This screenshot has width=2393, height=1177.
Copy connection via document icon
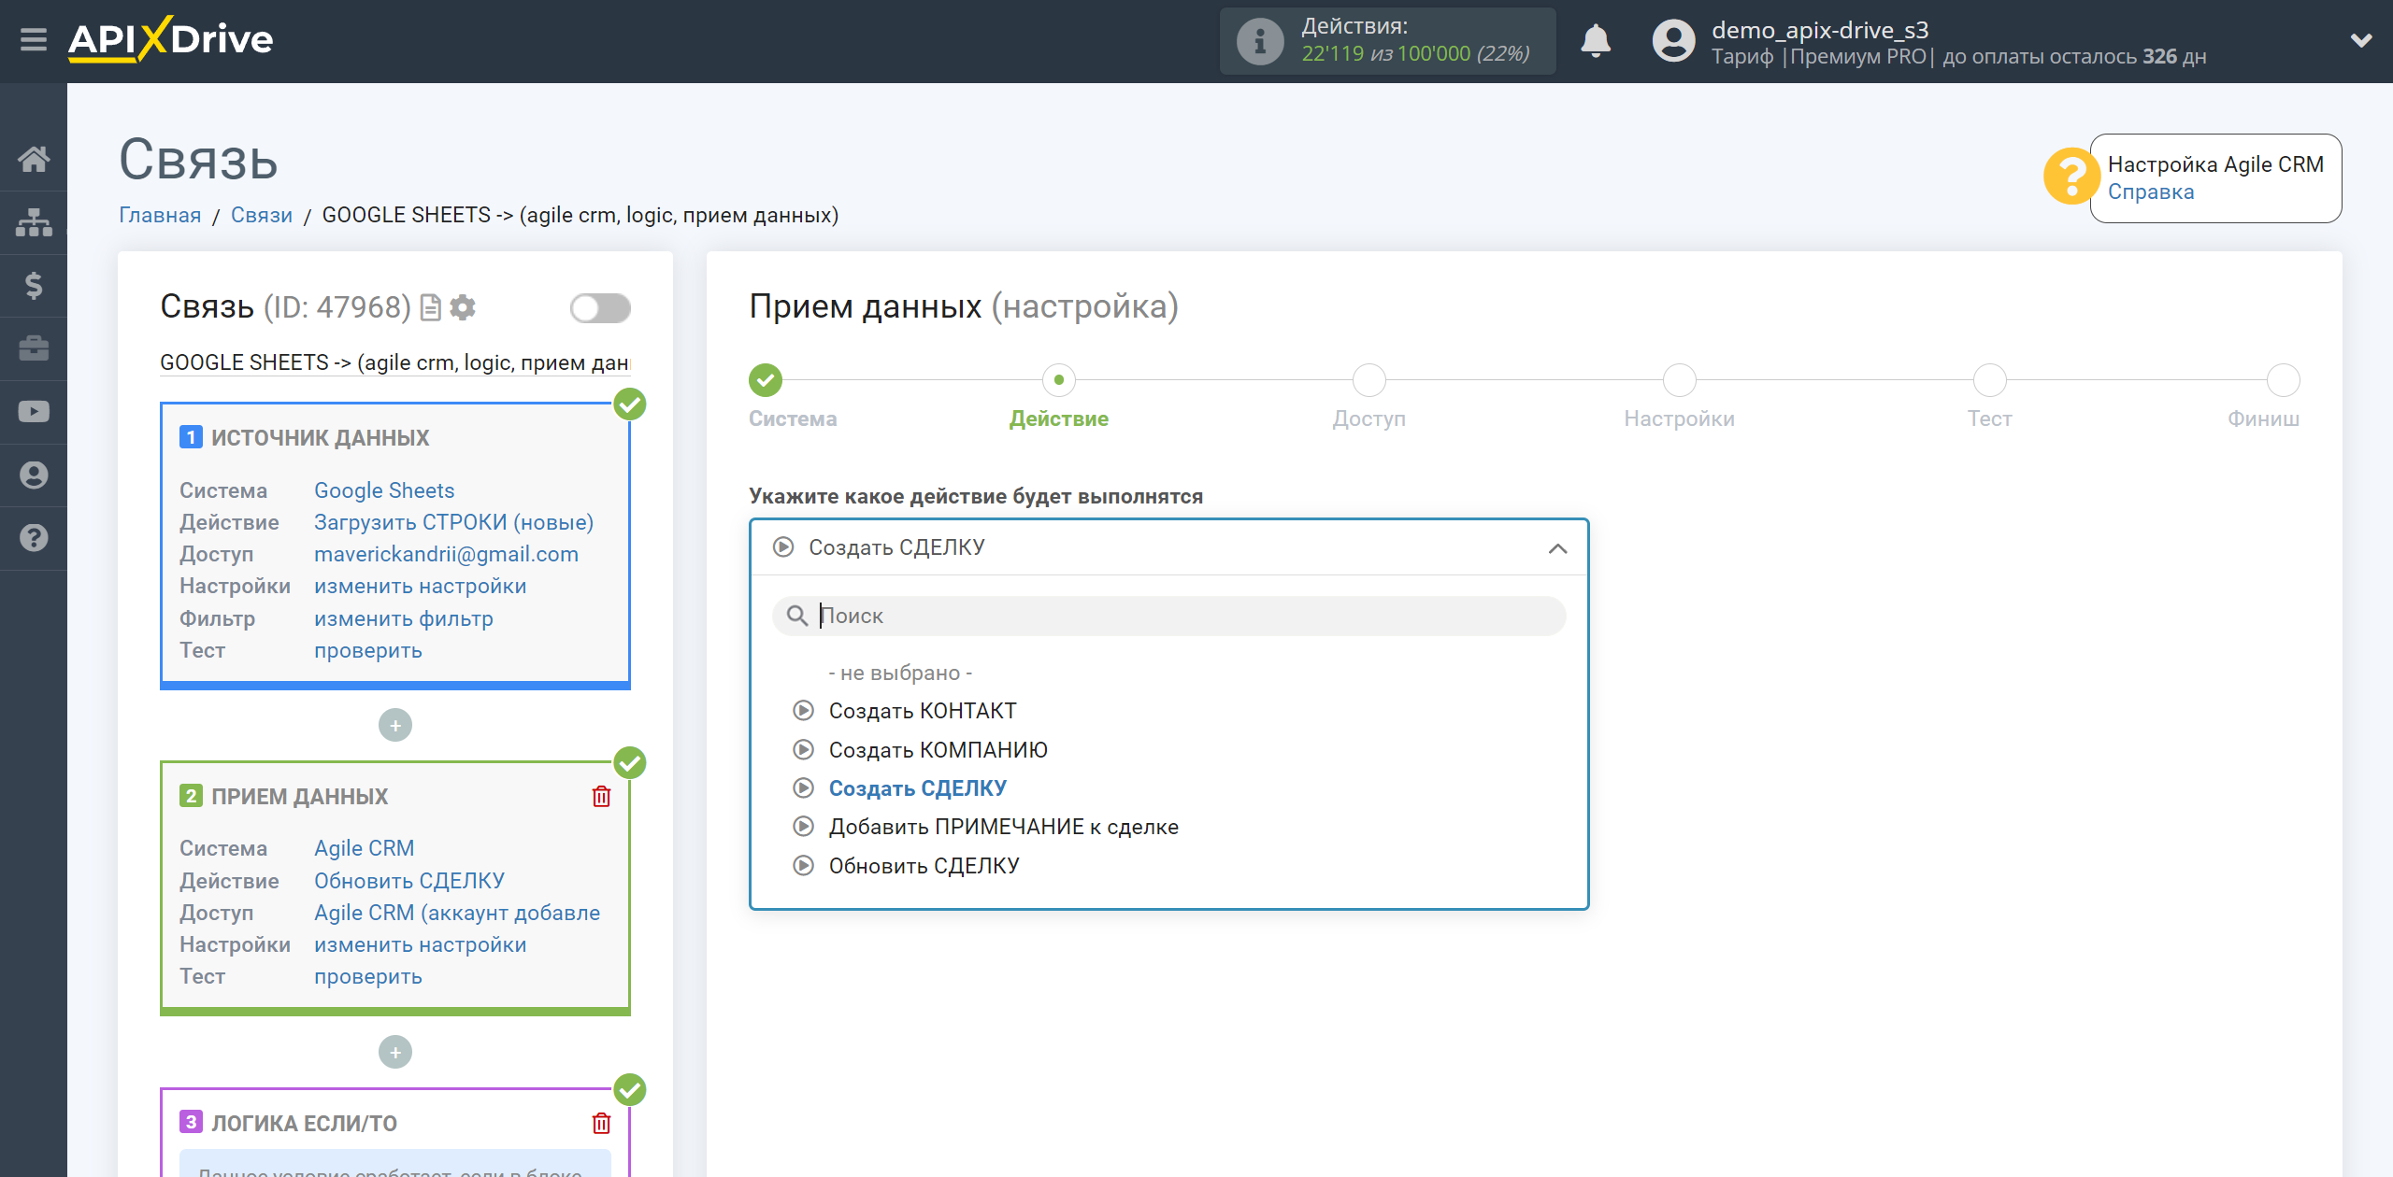(x=430, y=307)
